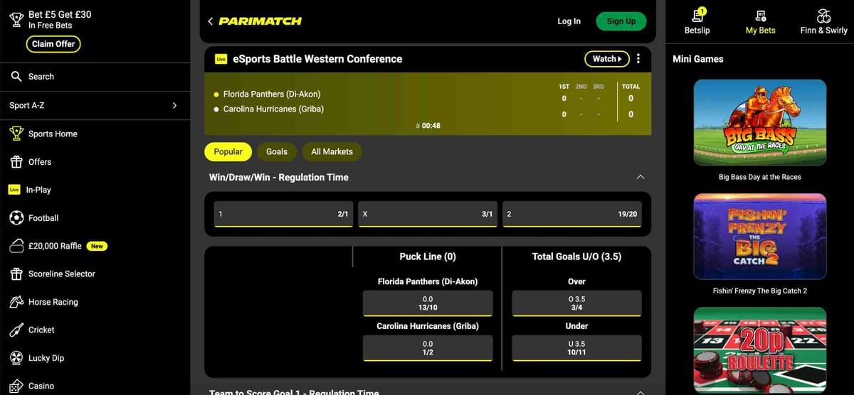Select the draw X odds at 3/1
This screenshot has width=854, height=395.
tap(427, 214)
